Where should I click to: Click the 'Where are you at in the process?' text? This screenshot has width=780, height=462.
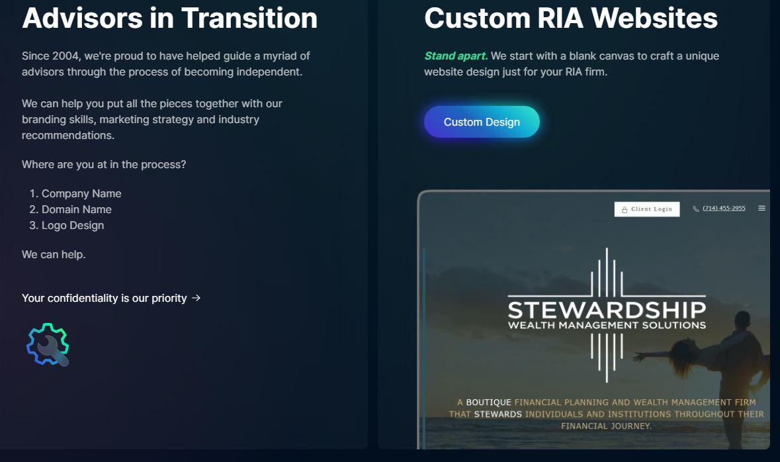pos(104,165)
